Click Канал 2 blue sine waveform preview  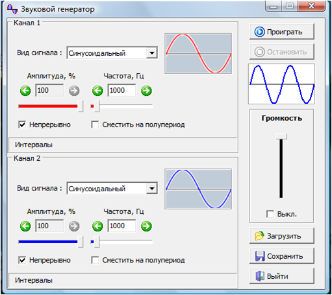coord(198,189)
